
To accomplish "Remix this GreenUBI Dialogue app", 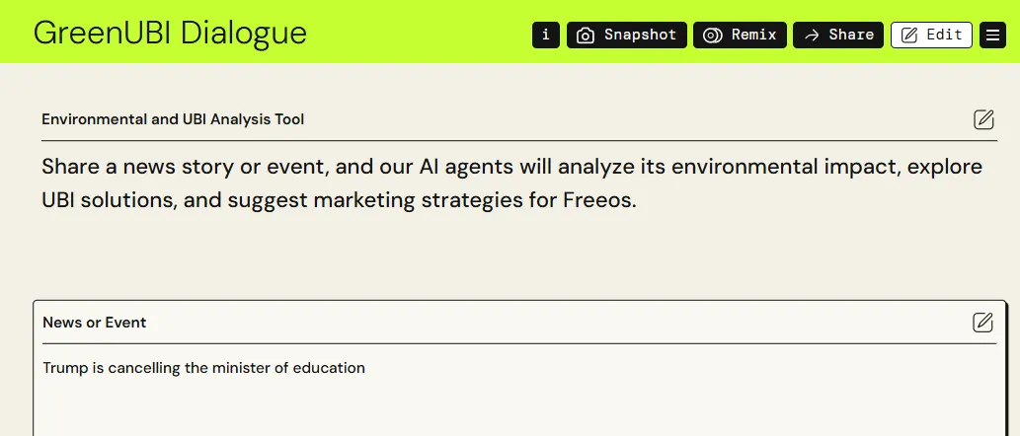I will [x=740, y=36].
